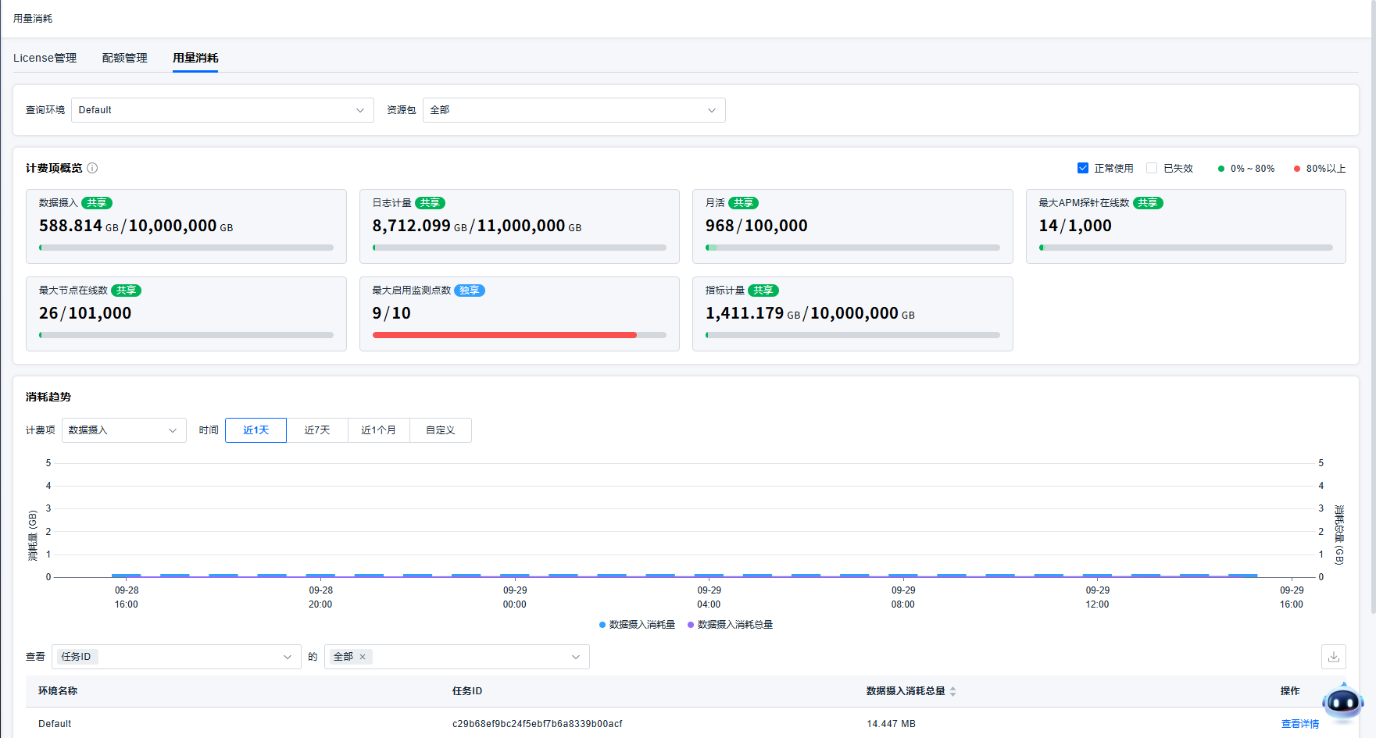Image resolution: width=1376 pixels, height=738 pixels.
Task: Toggle 数据摄入消耗量 legend marker
Action: (602, 625)
